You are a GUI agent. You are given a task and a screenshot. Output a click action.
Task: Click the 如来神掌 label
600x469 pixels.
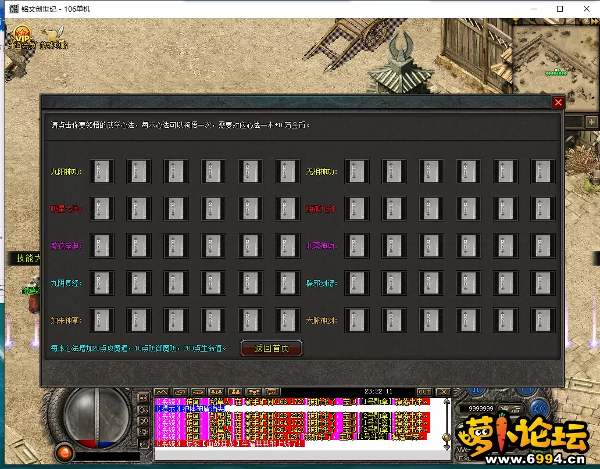coord(66,320)
